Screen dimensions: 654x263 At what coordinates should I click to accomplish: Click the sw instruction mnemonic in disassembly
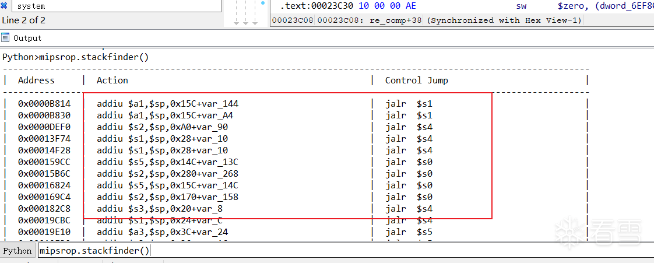tap(521, 6)
